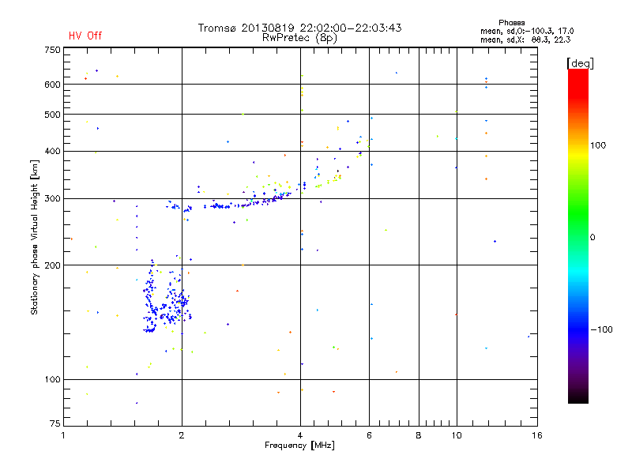
Task: Click the colorbar tick label '100'
Action: click(x=598, y=145)
